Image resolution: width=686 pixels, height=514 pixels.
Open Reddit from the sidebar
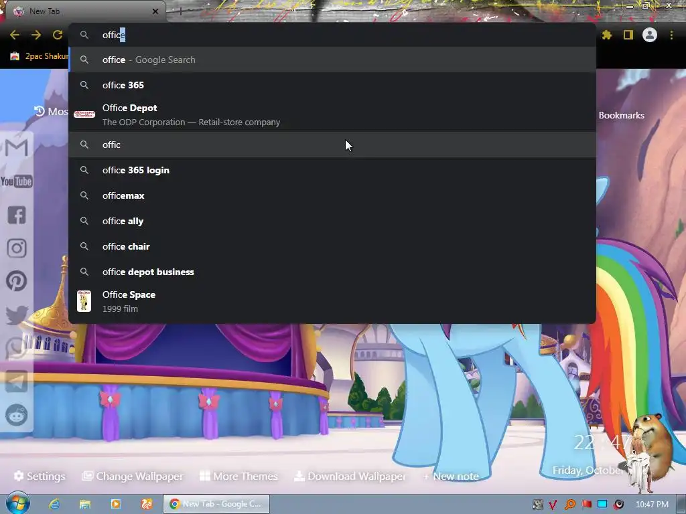(17, 415)
